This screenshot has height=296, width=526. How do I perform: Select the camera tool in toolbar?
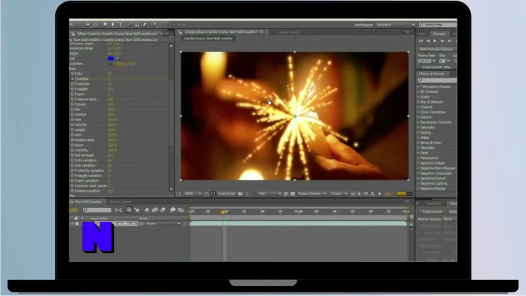click(88, 25)
